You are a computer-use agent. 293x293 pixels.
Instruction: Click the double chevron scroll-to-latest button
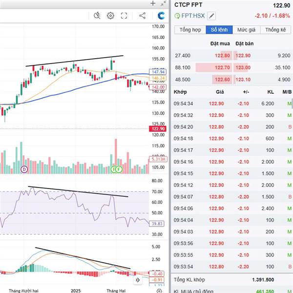(138, 280)
